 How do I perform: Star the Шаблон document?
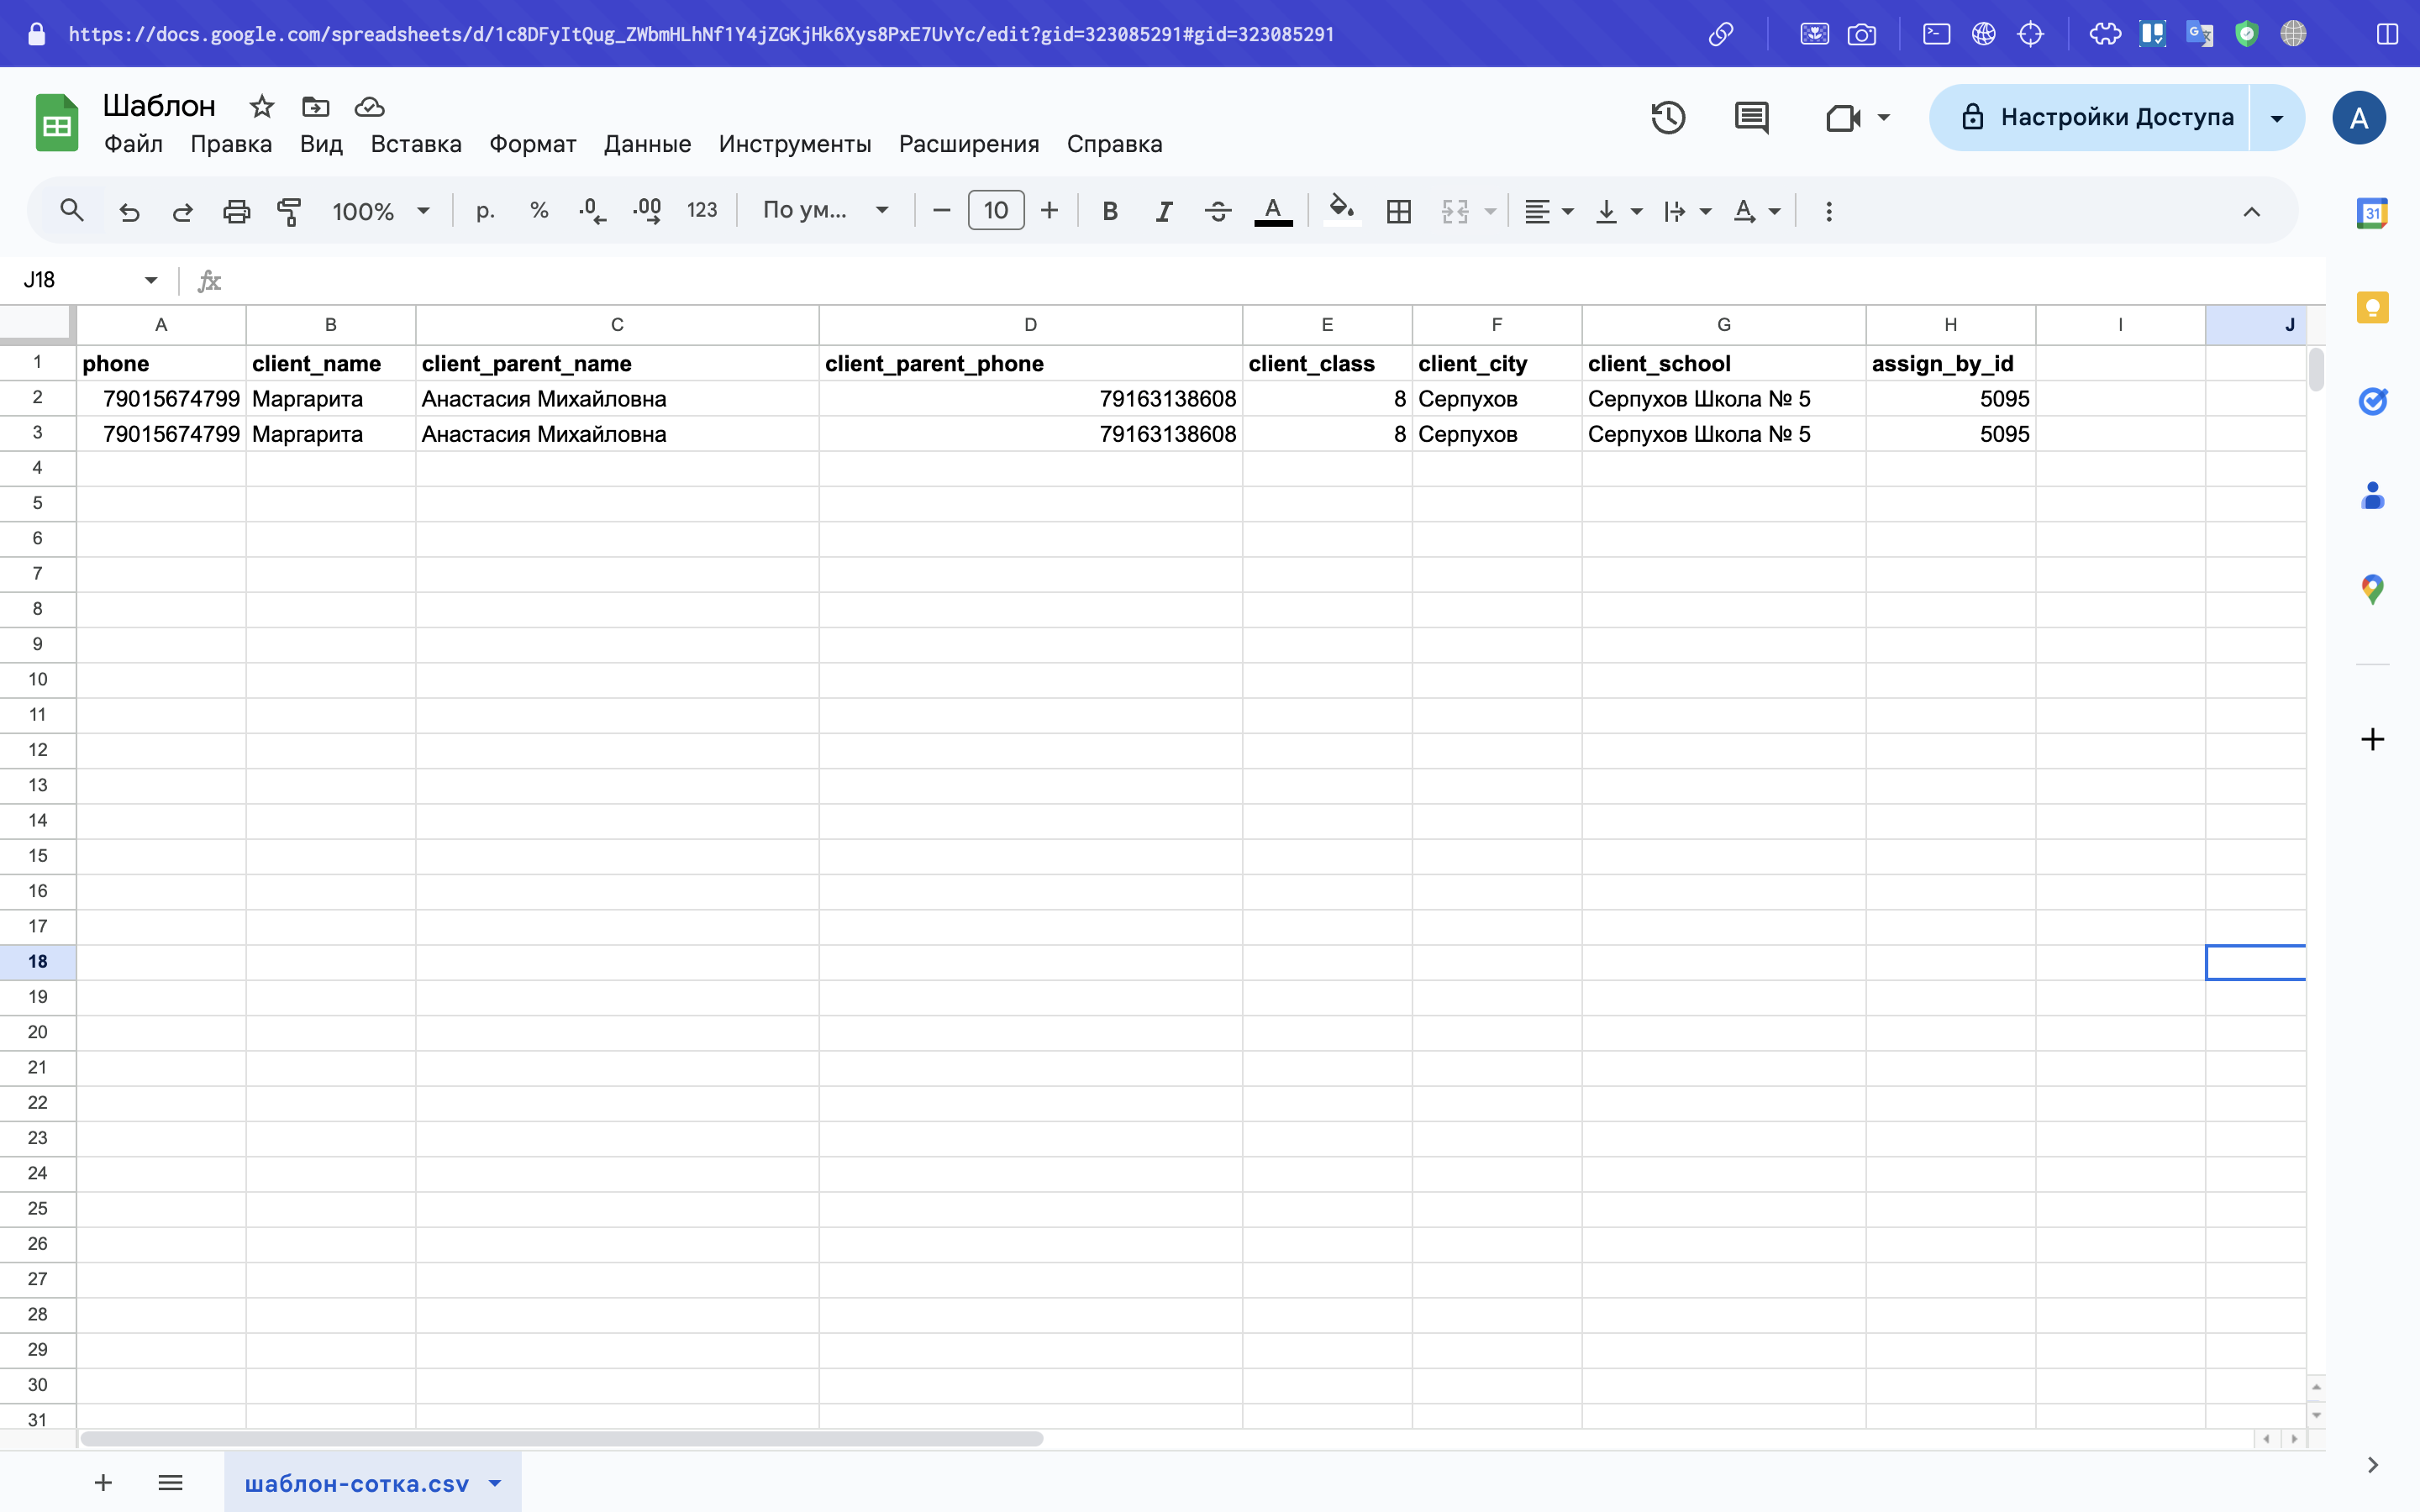click(x=262, y=106)
